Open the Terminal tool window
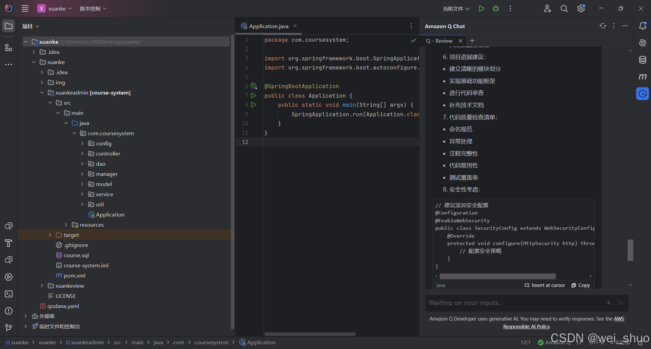Image resolution: width=651 pixels, height=349 pixels. pos(8,294)
